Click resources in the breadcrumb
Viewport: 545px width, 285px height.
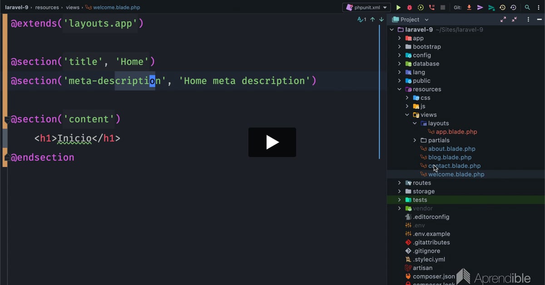[47, 7]
